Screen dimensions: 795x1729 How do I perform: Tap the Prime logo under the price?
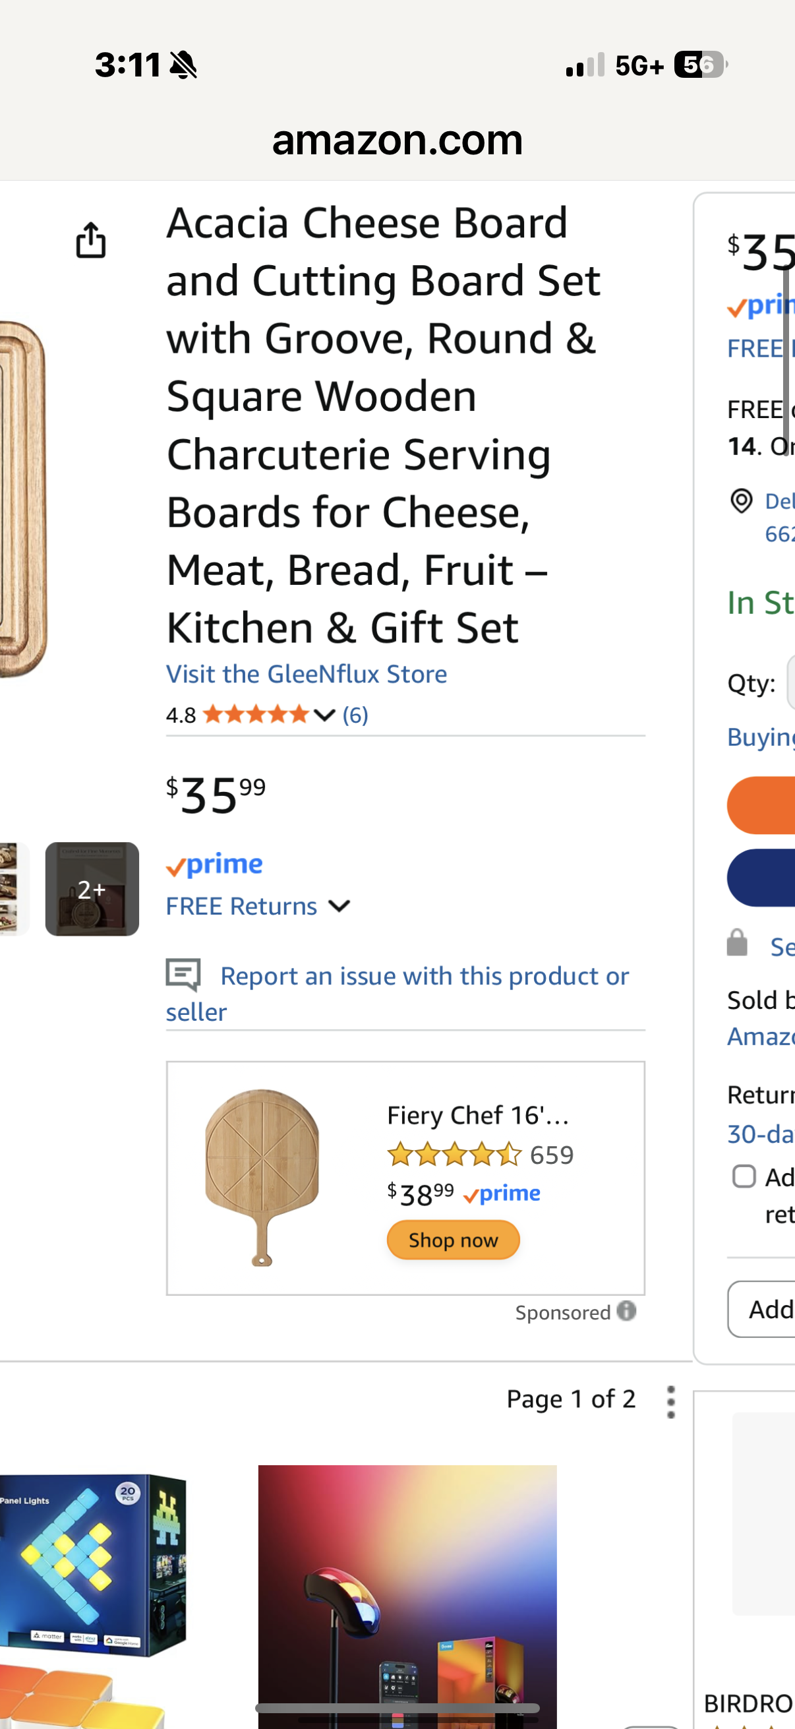coord(215,865)
